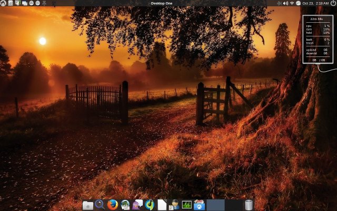
Task: Click the 'batt' row in system widget
Action: pos(318,40)
